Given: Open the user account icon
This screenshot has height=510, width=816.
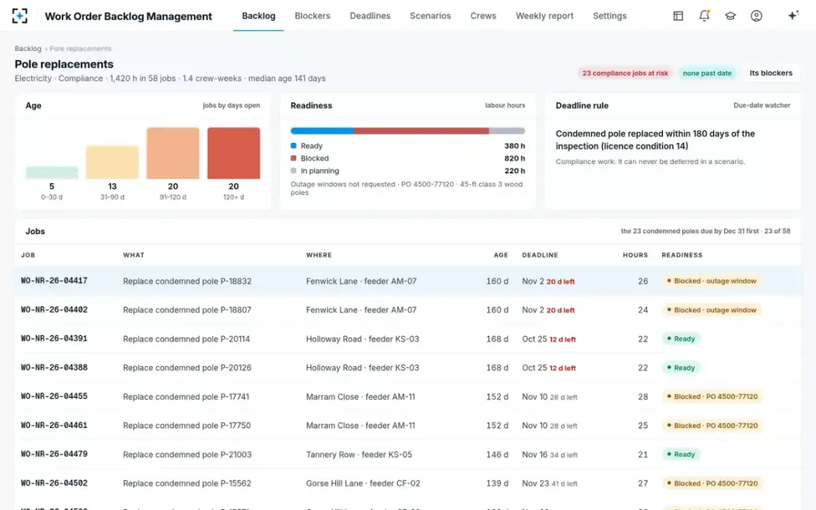Looking at the screenshot, I should coord(756,16).
